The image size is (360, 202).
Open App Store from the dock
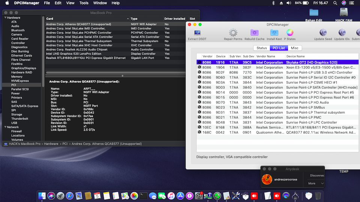[x=180, y=196]
